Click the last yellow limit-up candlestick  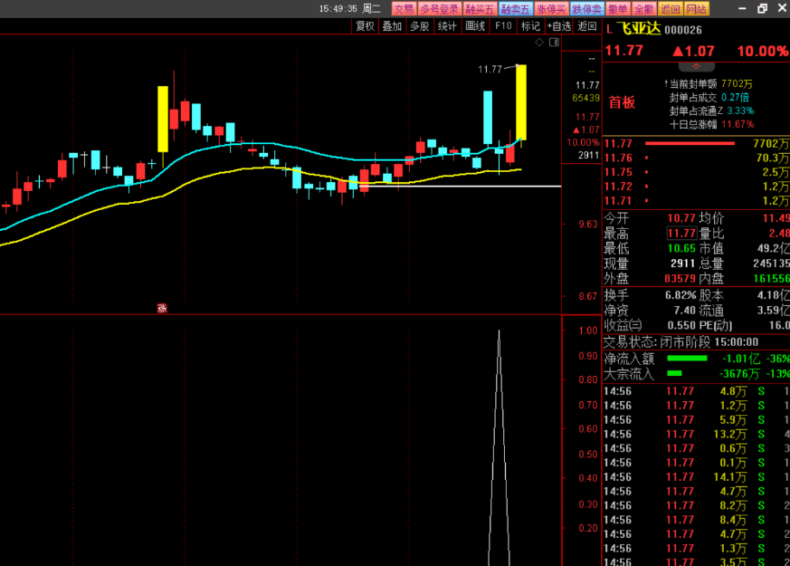[x=521, y=102]
